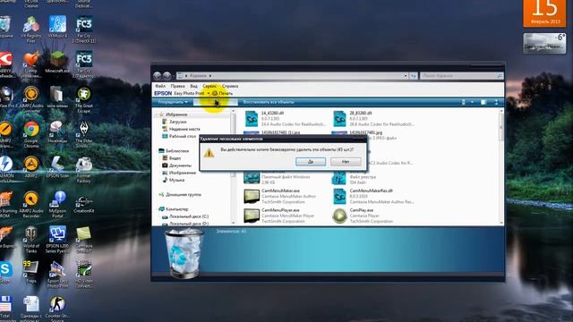Launch the Skype desktop icon
The height and width of the screenshot is (322, 573).
[5, 273]
